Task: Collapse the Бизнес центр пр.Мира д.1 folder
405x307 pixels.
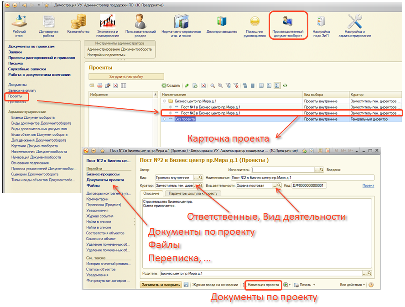Action: (x=165, y=101)
